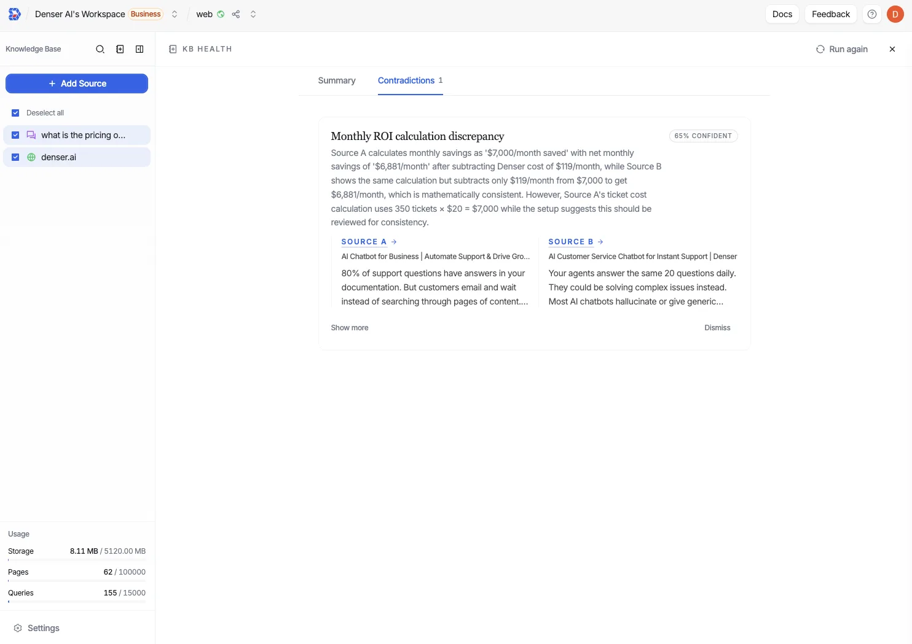Click 'Monthly ROI calculation discrepancy' heading
Screen dimensions: 912x644
[417, 136]
